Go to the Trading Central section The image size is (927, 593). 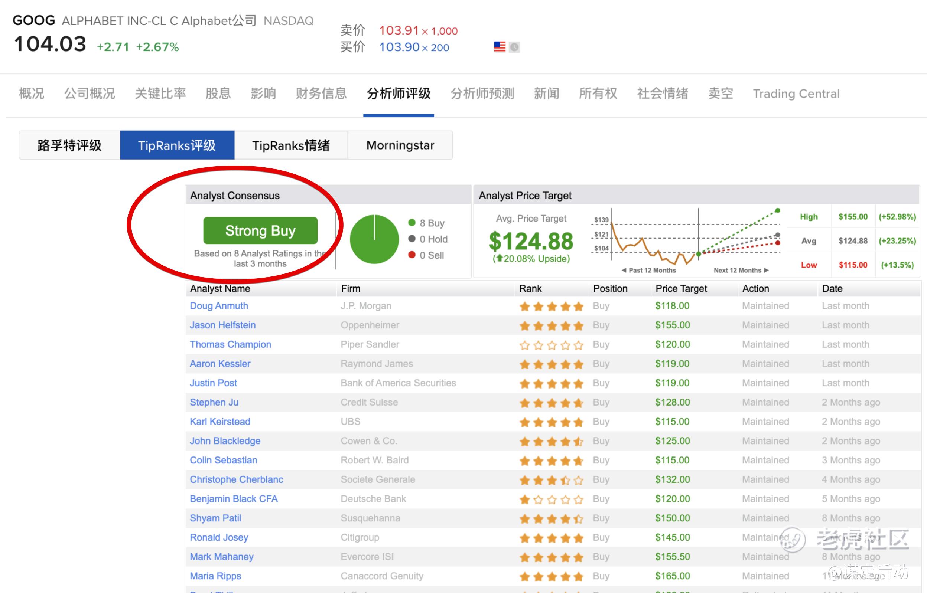pos(796,94)
